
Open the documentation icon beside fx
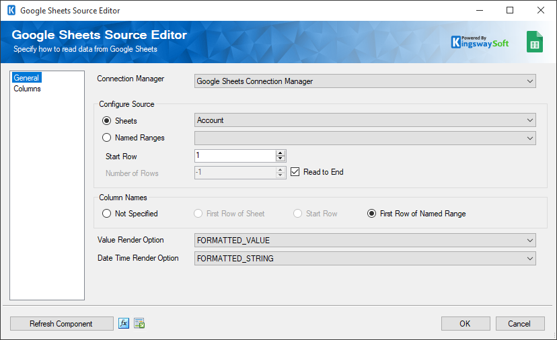click(x=139, y=323)
